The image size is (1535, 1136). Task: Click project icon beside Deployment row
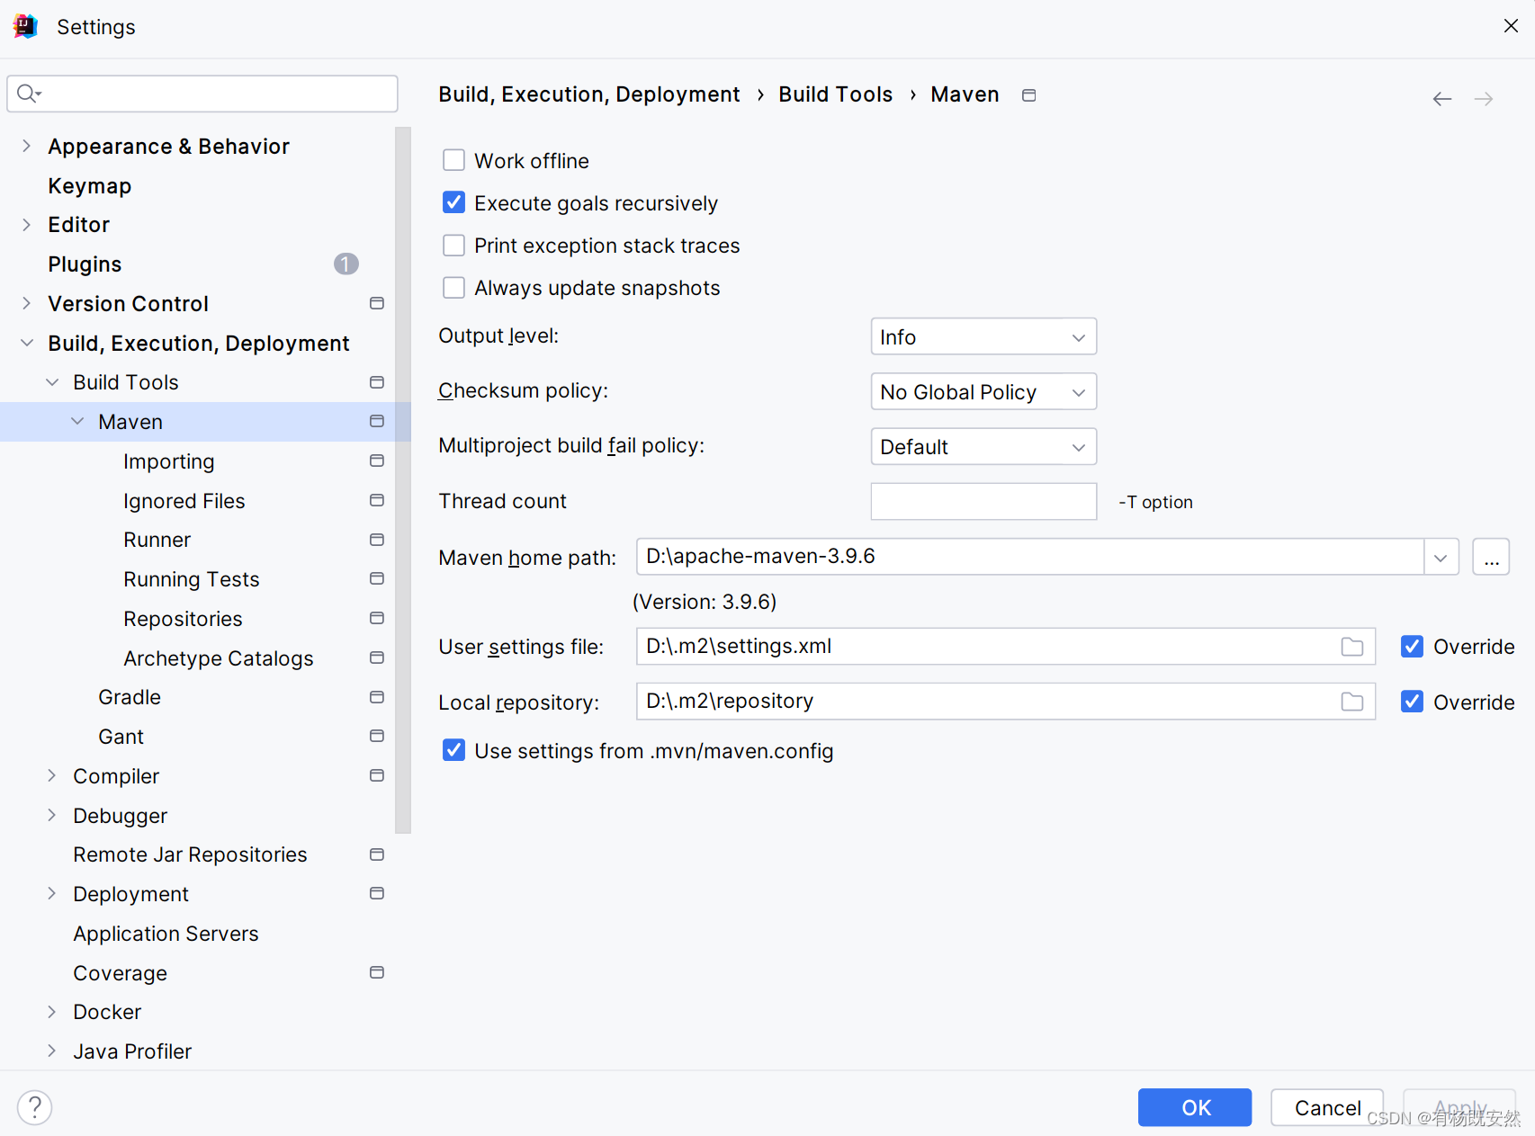tap(377, 893)
